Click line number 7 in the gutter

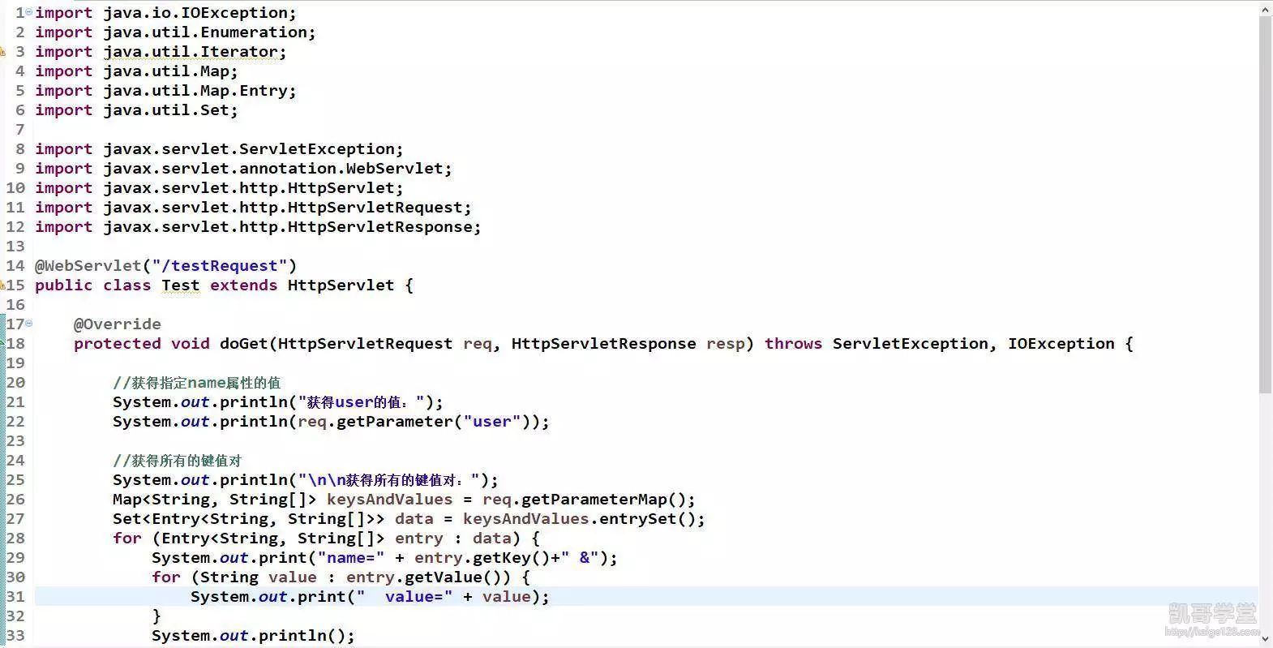pos(20,130)
